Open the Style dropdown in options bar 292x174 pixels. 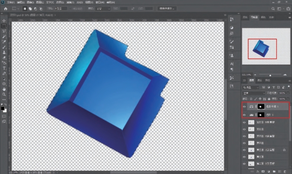(x=103, y=9)
